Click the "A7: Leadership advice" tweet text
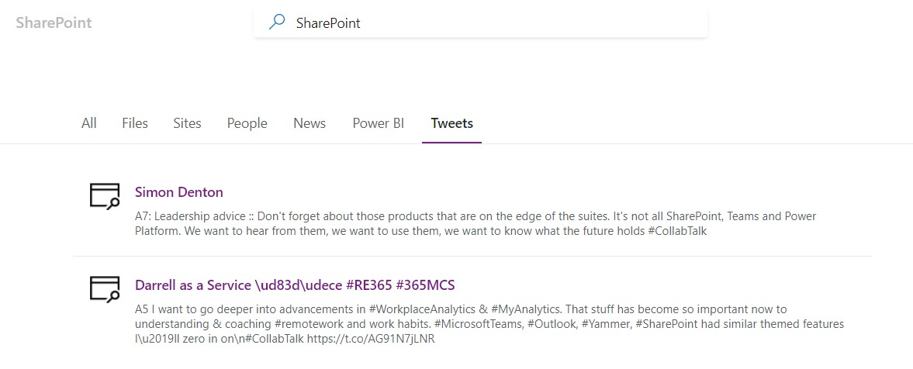913x369 pixels. pyautogui.click(x=194, y=216)
